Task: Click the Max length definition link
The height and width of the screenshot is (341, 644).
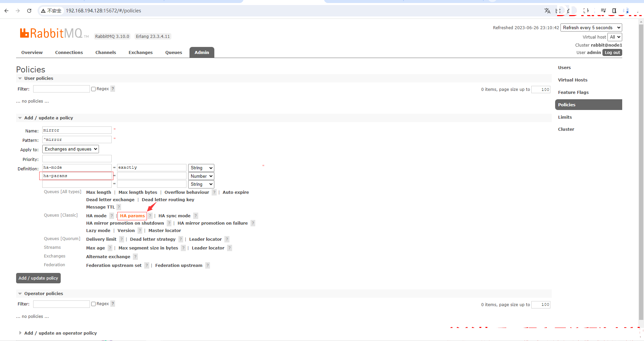Action: (x=99, y=192)
